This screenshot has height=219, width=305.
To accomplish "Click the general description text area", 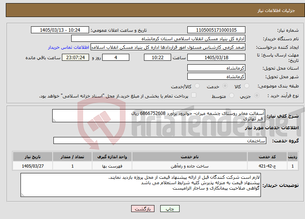I will [159, 116].
